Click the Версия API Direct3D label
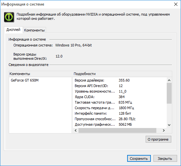The height and width of the screenshot is (166, 181). pos(91,86)
